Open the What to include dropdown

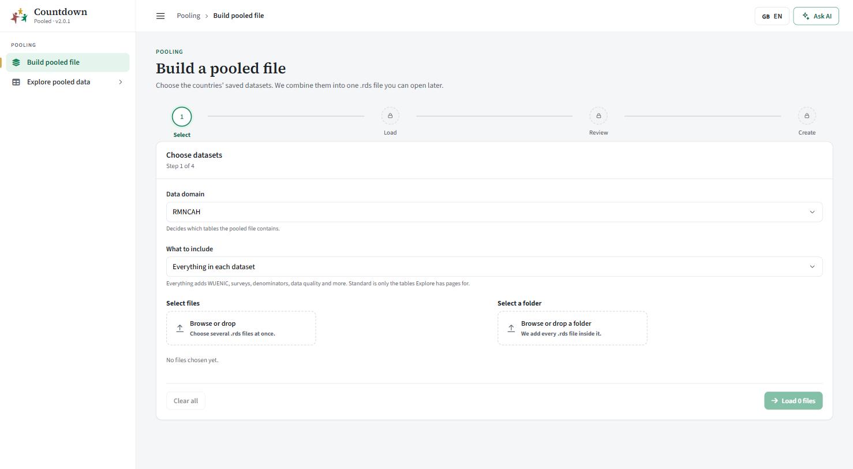click(x=494, y=267)
